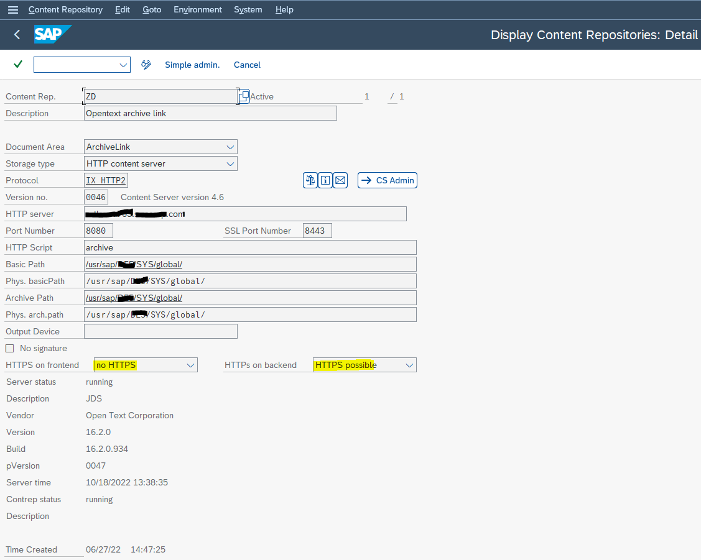Open the transaction command field dropdown

coord(123,65)
